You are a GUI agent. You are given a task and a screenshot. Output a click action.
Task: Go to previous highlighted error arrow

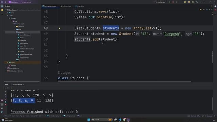point(210,10)
